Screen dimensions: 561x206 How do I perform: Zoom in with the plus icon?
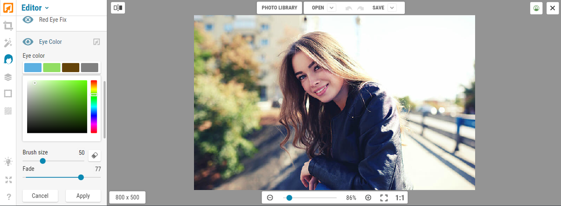point(368,198)
